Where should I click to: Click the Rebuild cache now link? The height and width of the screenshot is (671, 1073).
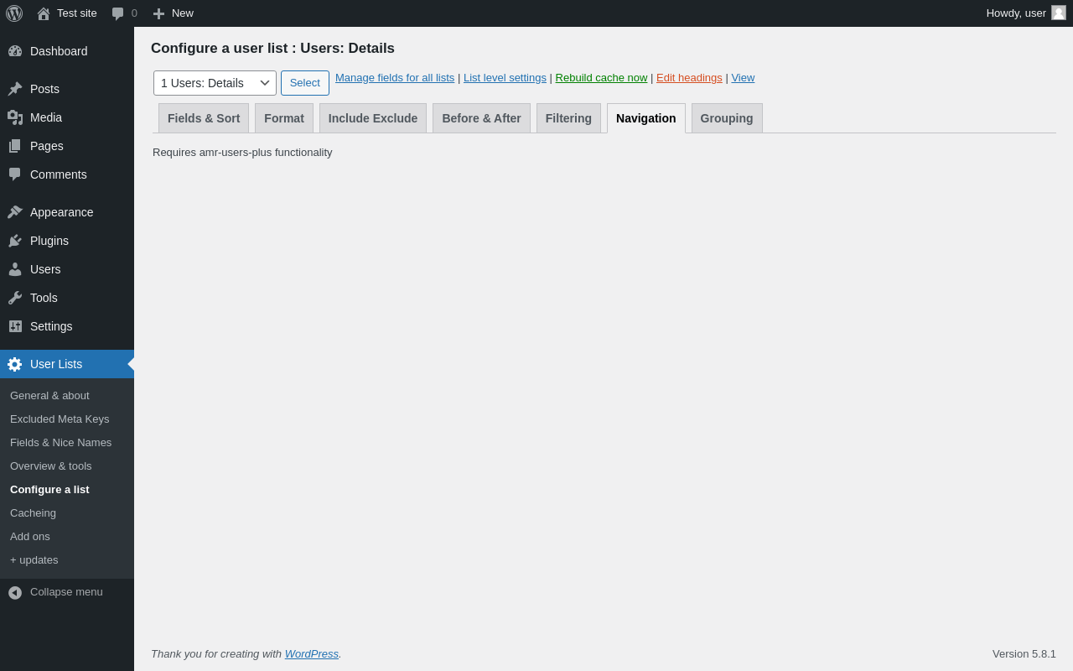click(601, 78)
